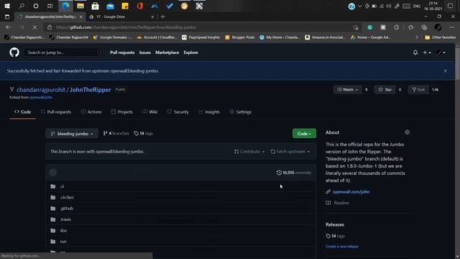Click Create a new release link

point(342,247)
